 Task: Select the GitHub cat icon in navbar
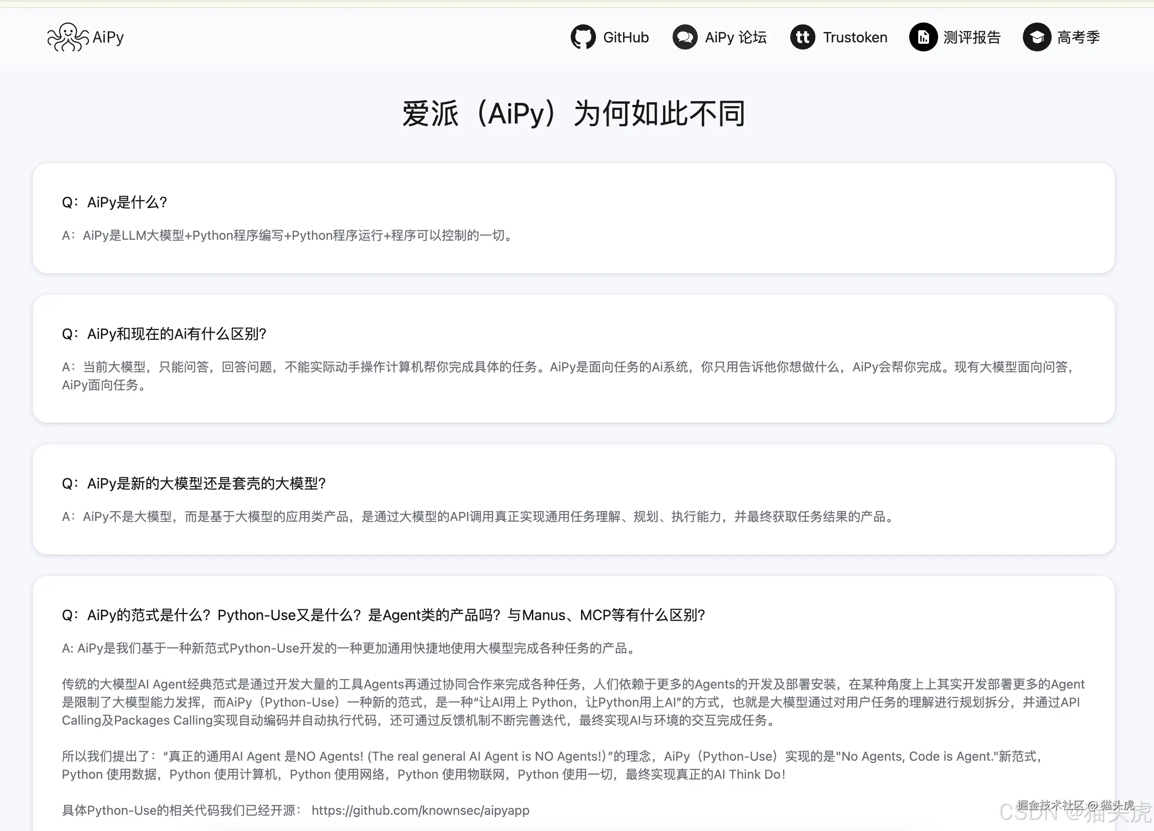584,37
